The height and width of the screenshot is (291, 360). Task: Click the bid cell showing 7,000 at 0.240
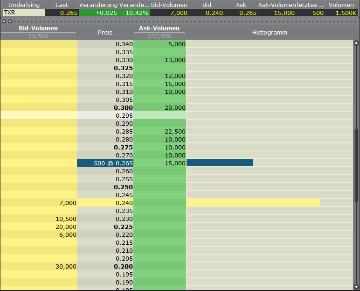tap(39, 203)
